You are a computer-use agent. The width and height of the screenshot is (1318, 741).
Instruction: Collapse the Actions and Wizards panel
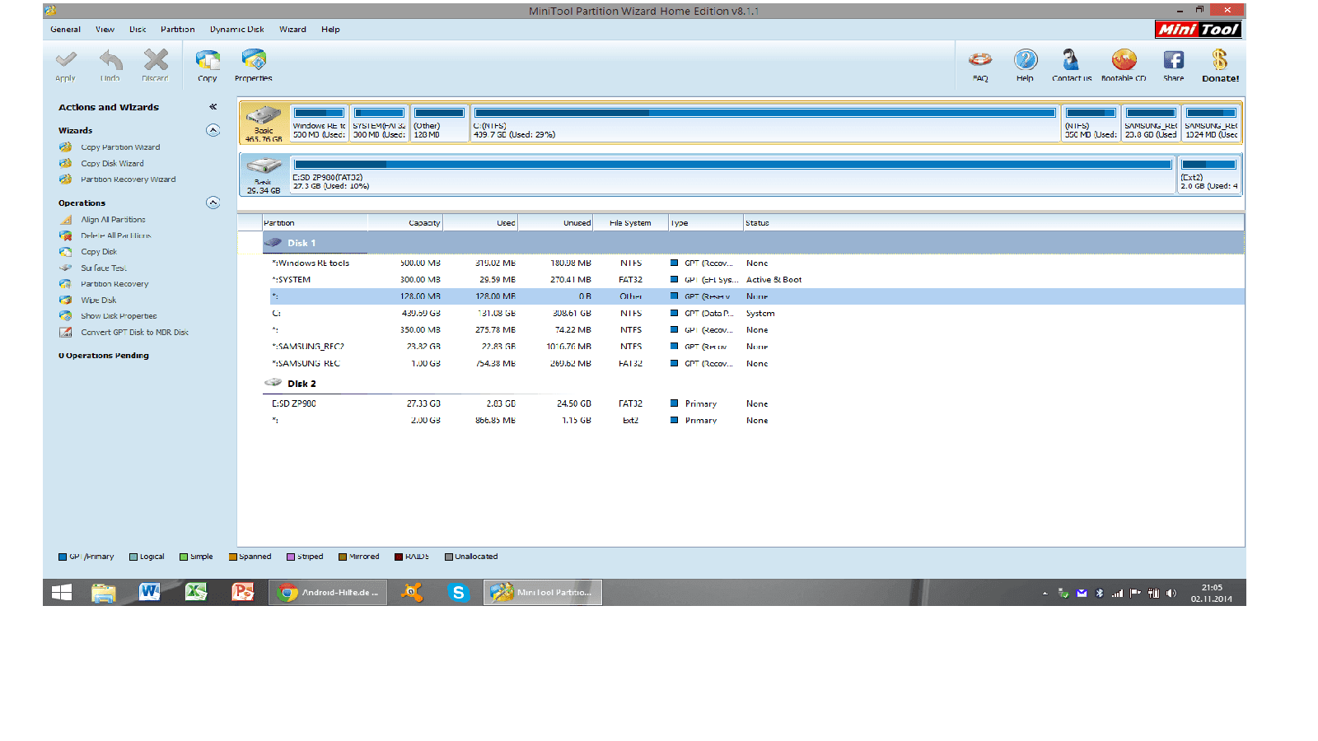click(x=213, y=107)
